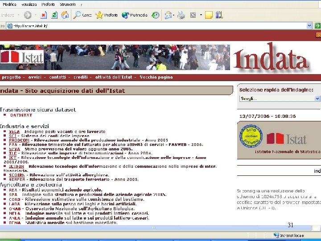Switch to Vecchia pagina
This screenshot has width=321, height=241.
(x=156, y=77)
